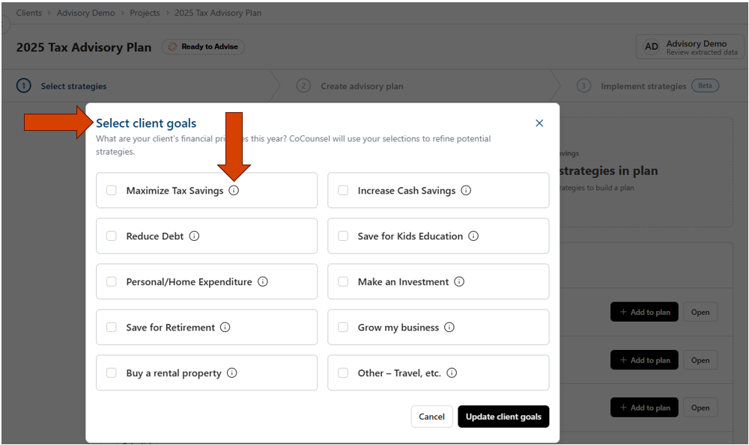Click info icon beside Personal/Home Expenditure
Image resolution: width=749 pixels, height=445 pixels.
263,282
